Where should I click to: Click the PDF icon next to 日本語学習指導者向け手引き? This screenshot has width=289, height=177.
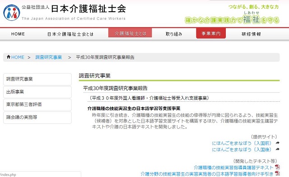pyautogui.click(x=277, y=173)
